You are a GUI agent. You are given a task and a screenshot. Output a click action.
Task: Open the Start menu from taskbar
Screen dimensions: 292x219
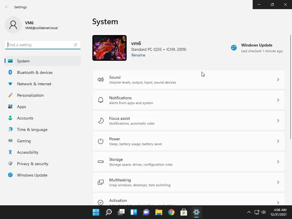pyautogui.click(x=96, y=212)
